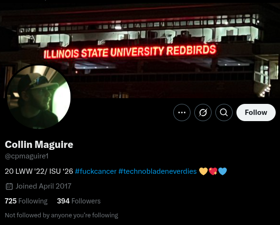Click the Joined April 2017 text
The width and height of the screenshot is (280, 225).
tap(44, 186)
